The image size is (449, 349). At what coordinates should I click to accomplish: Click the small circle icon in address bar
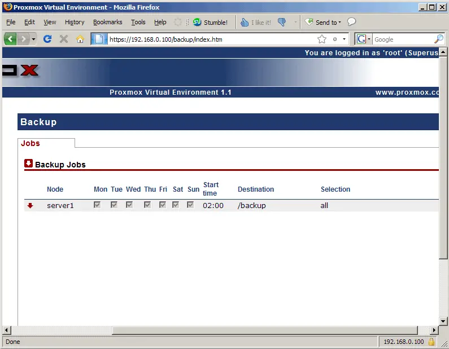click(335, 39)
